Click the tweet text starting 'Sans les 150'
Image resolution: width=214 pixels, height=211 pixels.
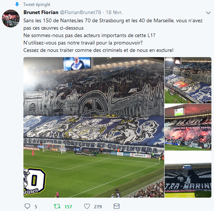113,24
